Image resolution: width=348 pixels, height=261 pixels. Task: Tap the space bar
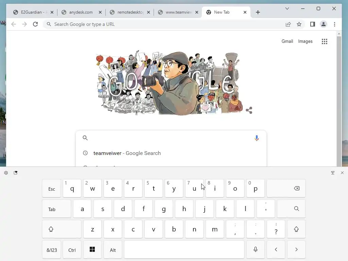point(184,249)
